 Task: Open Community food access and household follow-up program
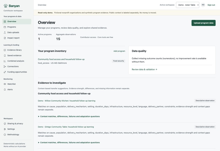pyautogui.click(x=61, y=59)
